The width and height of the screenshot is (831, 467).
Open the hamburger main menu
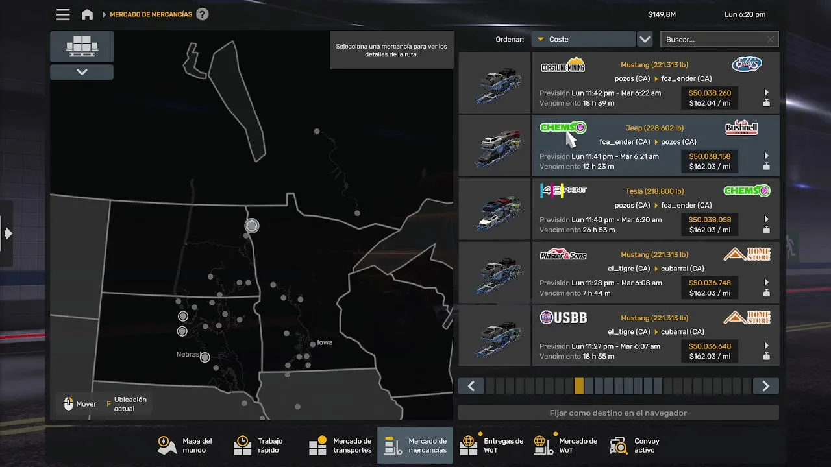pyautogui.click(x=63, y=14)
